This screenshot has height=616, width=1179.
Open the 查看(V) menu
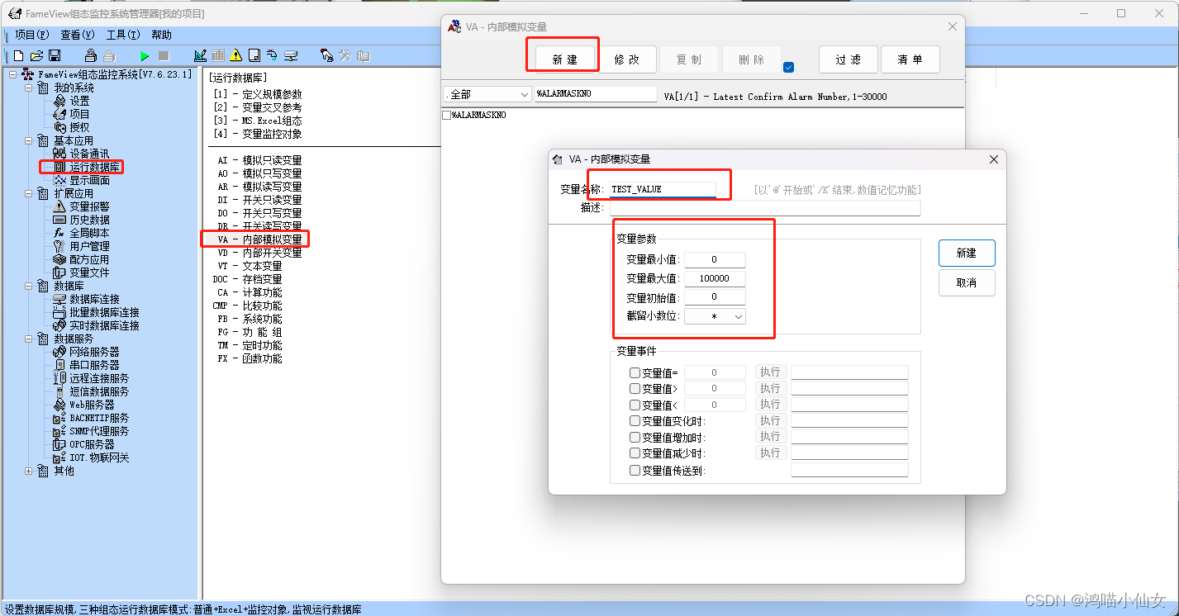tap(77, 35)
